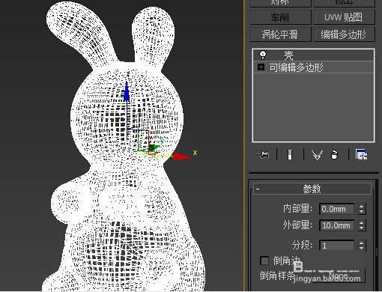
Task: Click the 外部量 spinner arrows
Action: (x=361, y=225)
